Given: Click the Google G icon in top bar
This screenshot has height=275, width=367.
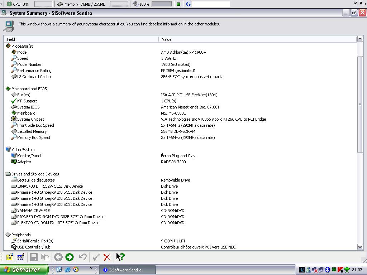Looking at the screenshot, I should coord(188,4).
